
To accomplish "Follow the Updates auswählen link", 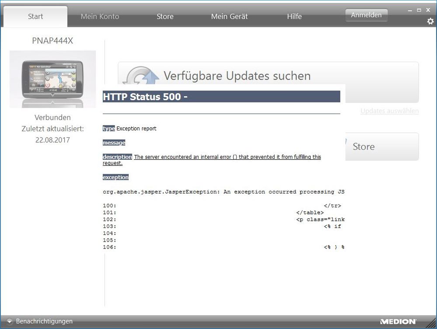I will [389, 111].
